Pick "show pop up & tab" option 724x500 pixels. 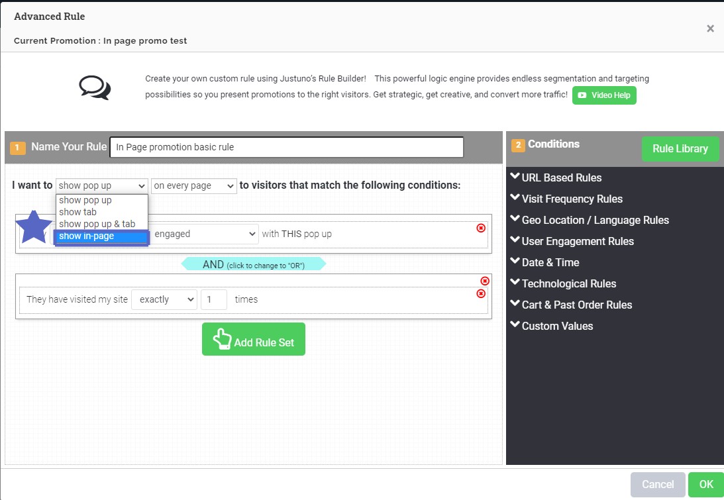point(97,224)
